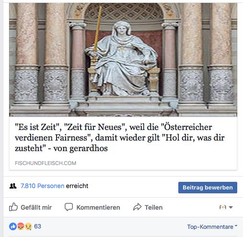
Task: Click the Teilen label
Action: (153, 207)
